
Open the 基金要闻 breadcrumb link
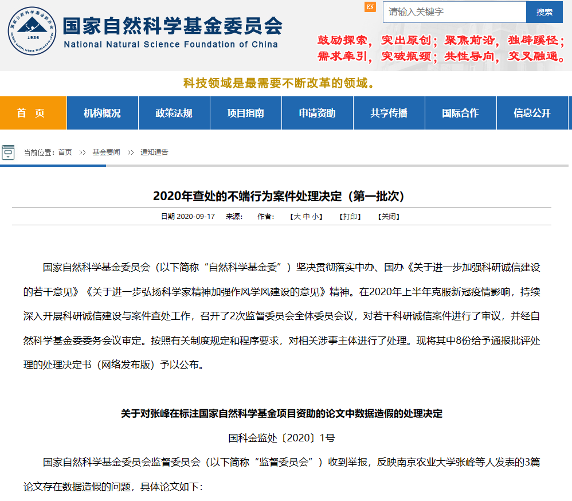(x=106, y=152)
